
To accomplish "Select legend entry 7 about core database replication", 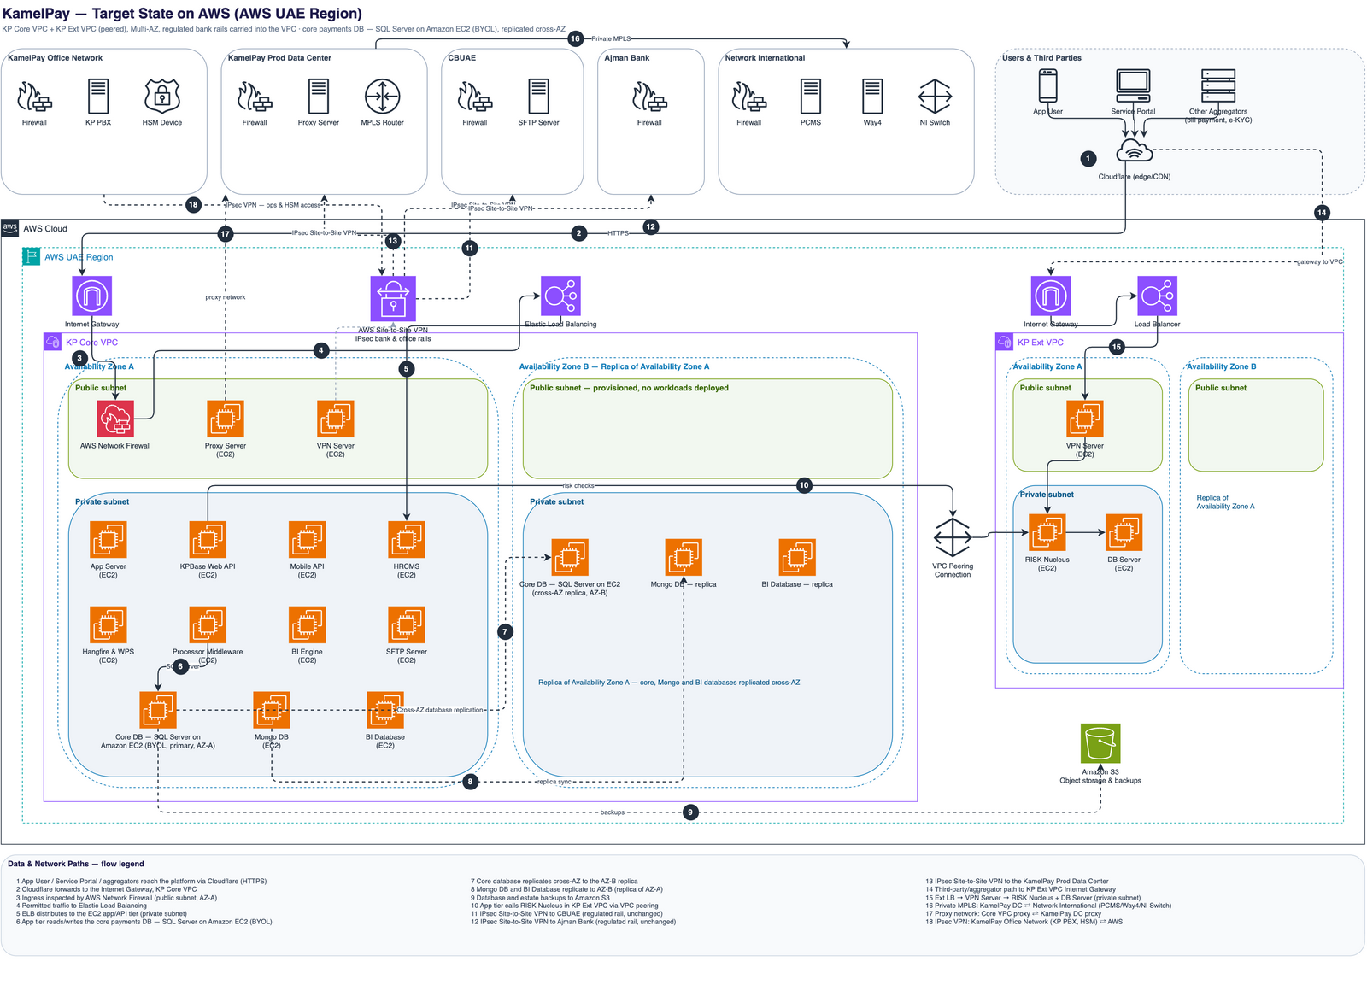I will click(x=554, y=881).
